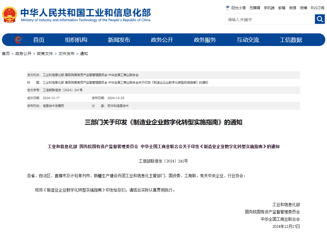Open the 组织机构 navigation menu
The height and width of the screenshot is (234, 327).
coord(76,40)
